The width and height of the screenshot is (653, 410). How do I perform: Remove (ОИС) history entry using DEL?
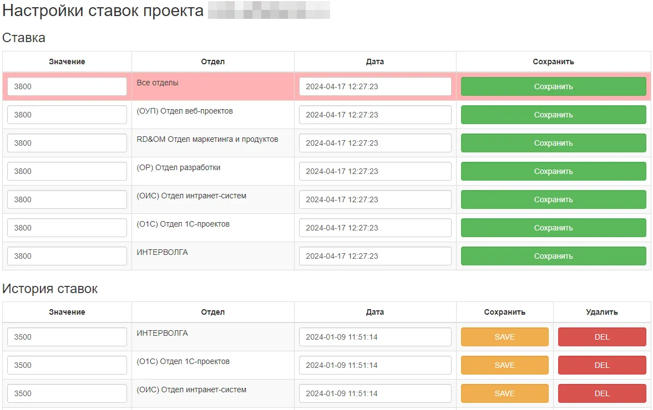[x=601, y=393]
